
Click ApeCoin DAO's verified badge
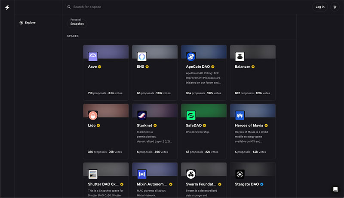[213, 67]
